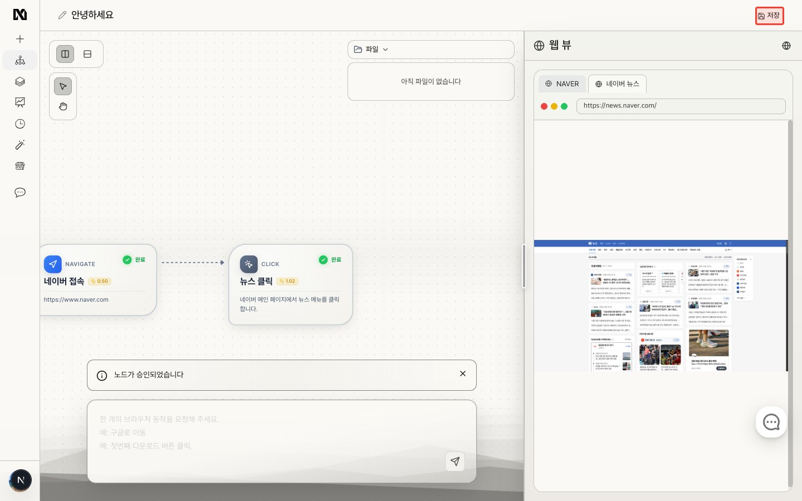Expand the 파일 dropdown
Screen dimensions: 802x501
coord(431,50)
